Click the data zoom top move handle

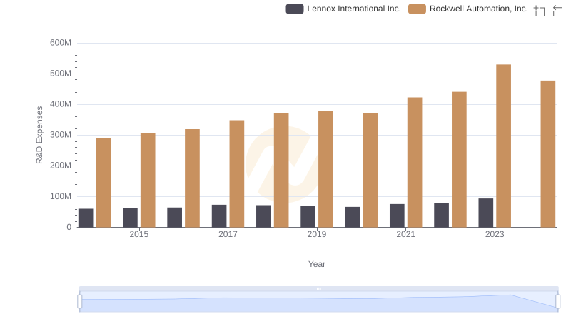pos(318,288)
